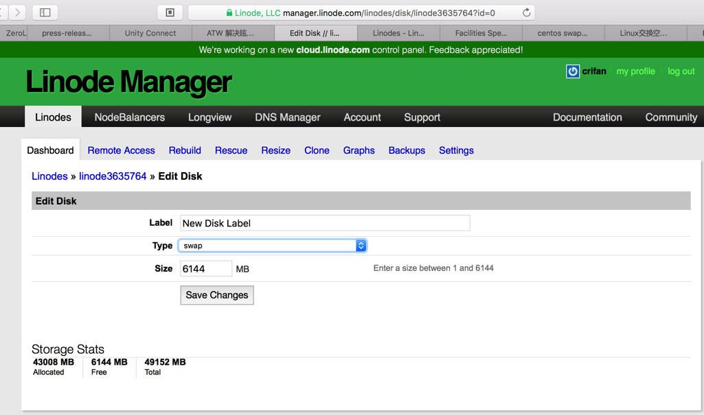Screen dimensions: 704x415
Task: Select the Dashboard sub-tab
Action: coord(50,150)
